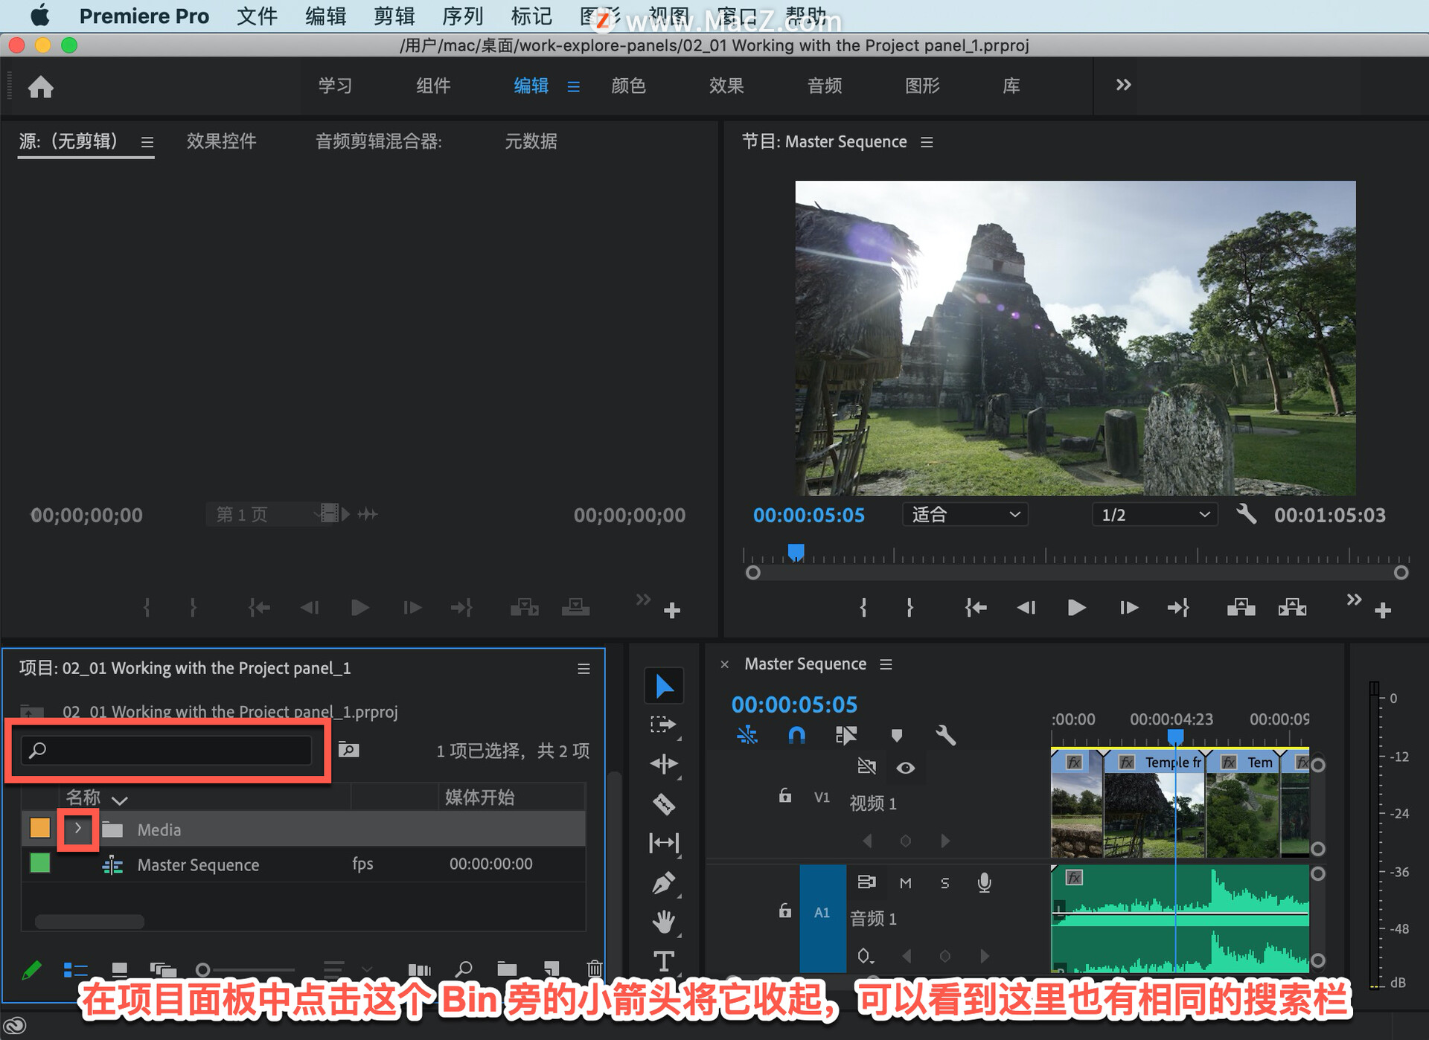The width and height of the screenshot is (1429, 1040).
Task: Toggle sequence nest insert mode
Action: (747, 735)
